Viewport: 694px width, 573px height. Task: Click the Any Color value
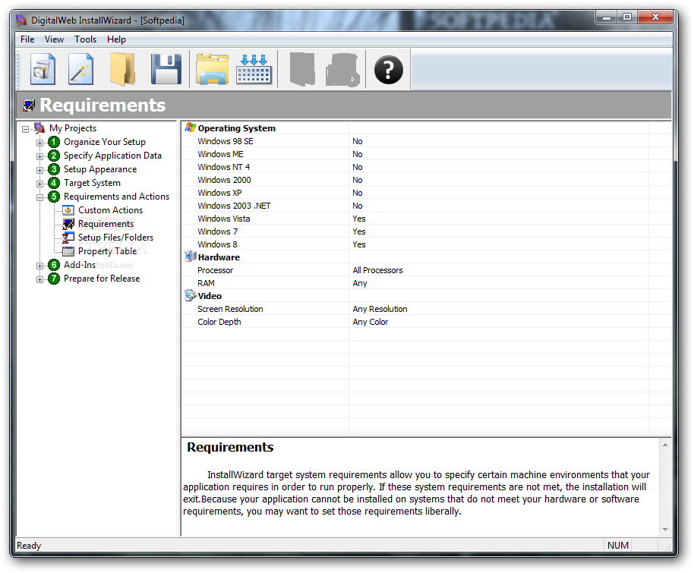[370, 322]
